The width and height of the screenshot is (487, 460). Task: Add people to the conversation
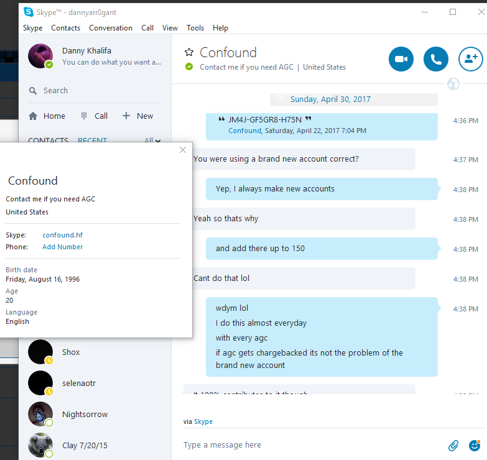(x=471, y=59)
